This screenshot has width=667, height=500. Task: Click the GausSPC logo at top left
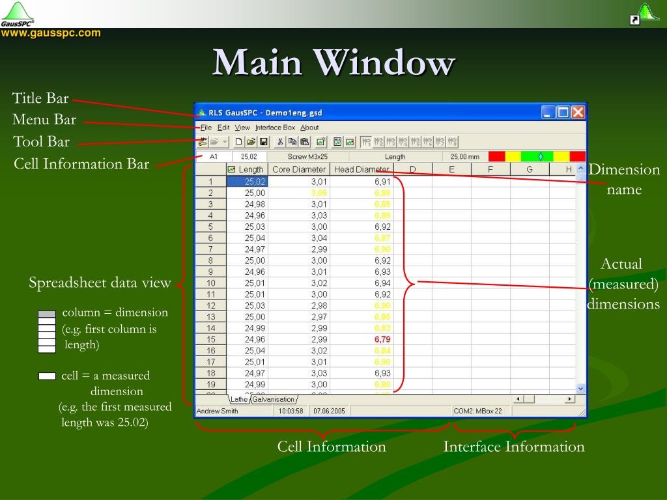(x=18, y=14)
